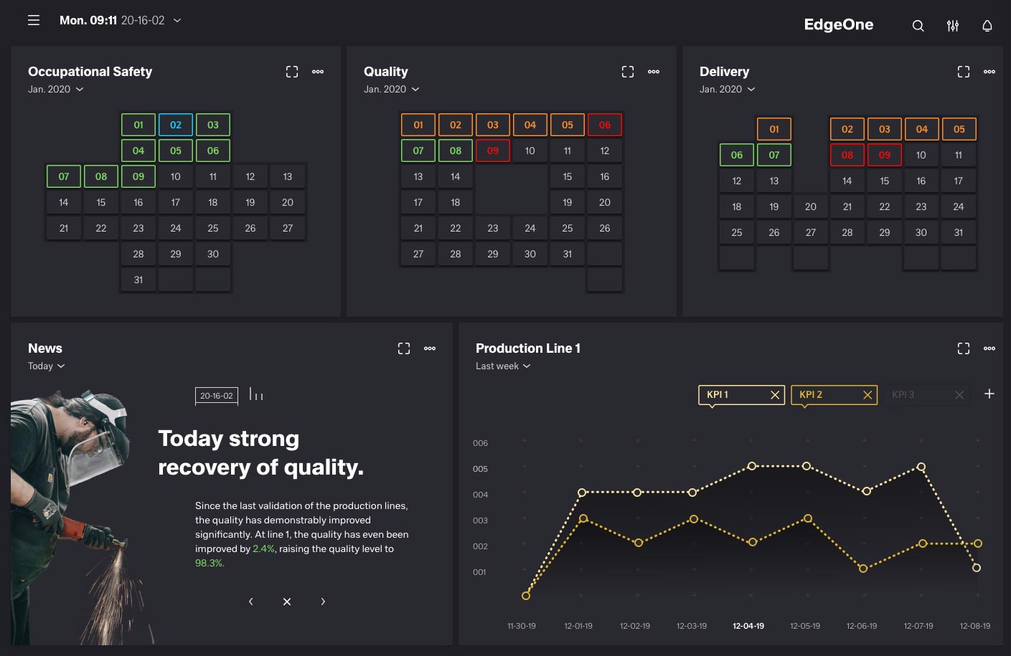Select the 12-04-19 date on chart axis
Screen dimensions: 1011x656
pos(748,626)
